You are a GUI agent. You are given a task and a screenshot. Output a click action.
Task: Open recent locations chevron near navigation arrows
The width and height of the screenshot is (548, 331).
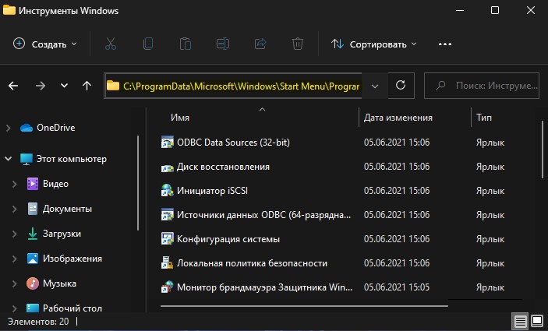point(64,86)
